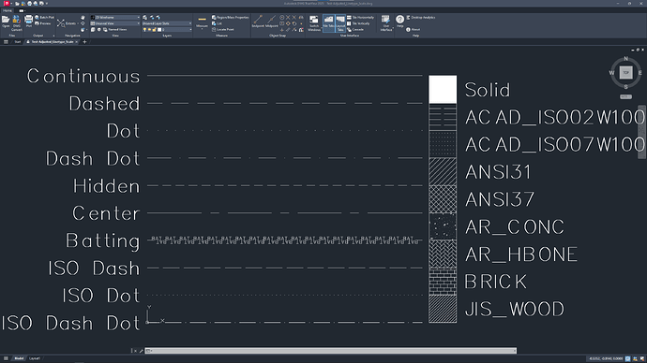Select the Home ribbon tab
The image size is (647, 363).
click(8, 10)
